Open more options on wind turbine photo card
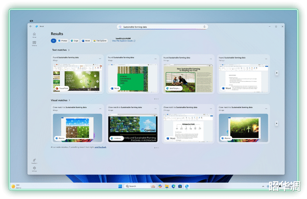Viewport: 307px width, 199px height. 266,108
